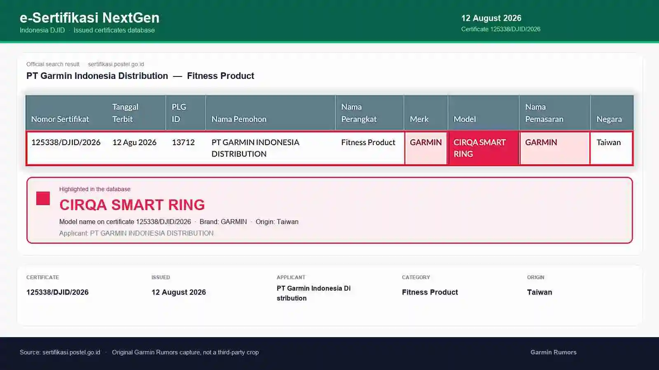Click the "Nama Pemasaran" column header
The image size is (659, 370).
point(544,113)
